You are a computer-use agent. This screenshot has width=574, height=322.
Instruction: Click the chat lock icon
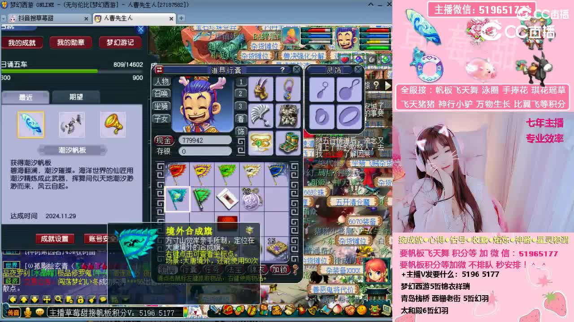coord(80,299)
